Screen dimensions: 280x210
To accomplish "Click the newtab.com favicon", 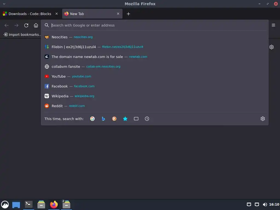I will [47, 57].
